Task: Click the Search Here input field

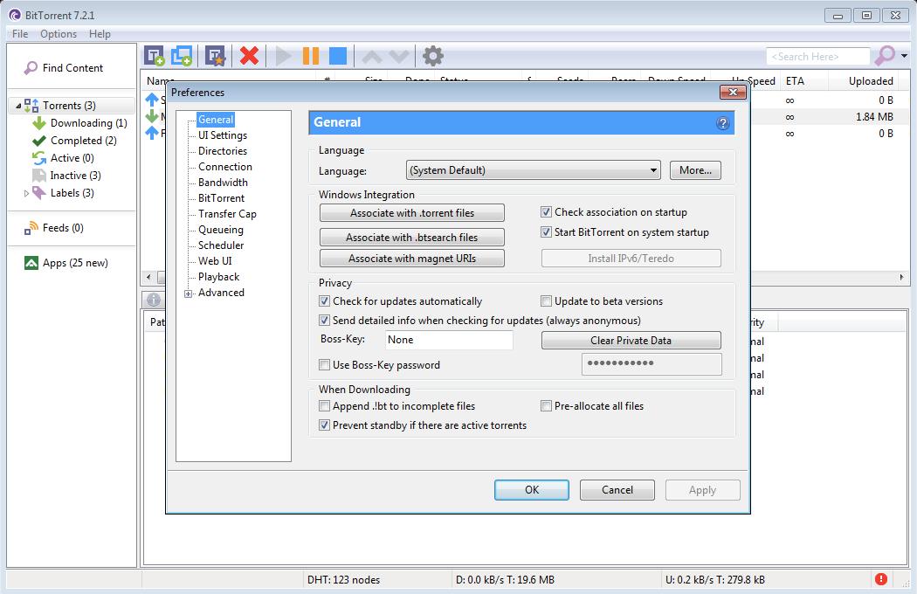Action: pyautogui.click(x=818, y=56)
